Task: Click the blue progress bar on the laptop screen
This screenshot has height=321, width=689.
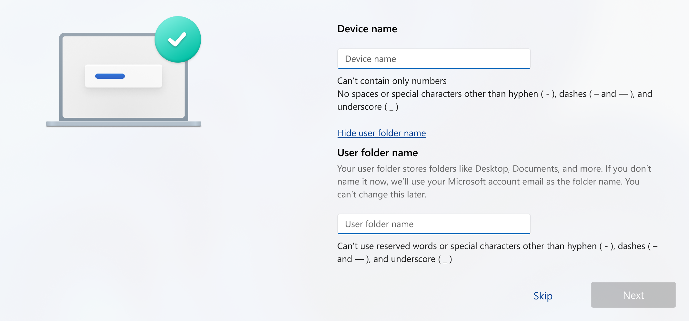Action: click(110, 76)
